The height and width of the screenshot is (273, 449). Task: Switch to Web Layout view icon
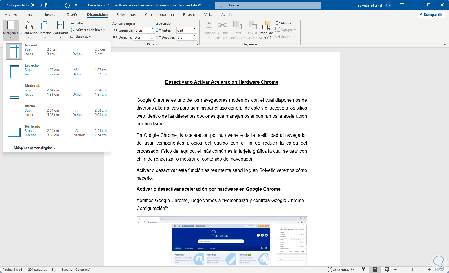tap(387, 270)
